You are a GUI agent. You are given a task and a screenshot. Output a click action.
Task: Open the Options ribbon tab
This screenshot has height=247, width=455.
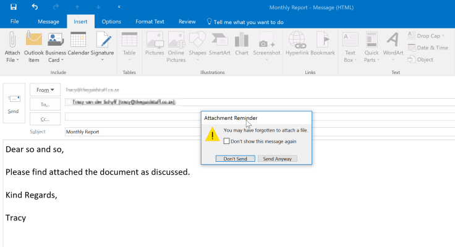[x=111, y=22]
